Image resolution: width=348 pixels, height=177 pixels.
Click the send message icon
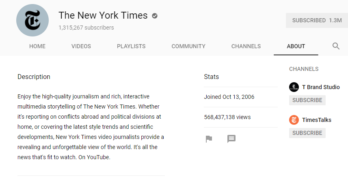click(231, 139)
